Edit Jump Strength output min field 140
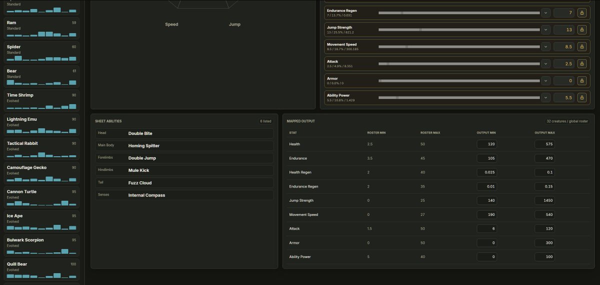Screen dimensions: 600x285 [486, 200]
